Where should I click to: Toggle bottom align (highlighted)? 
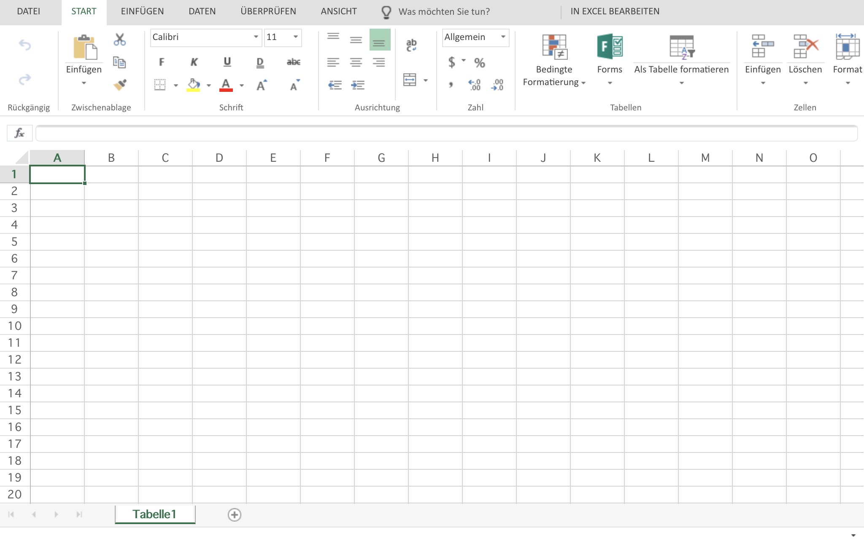pyautogui.click(x=380, y=40)
